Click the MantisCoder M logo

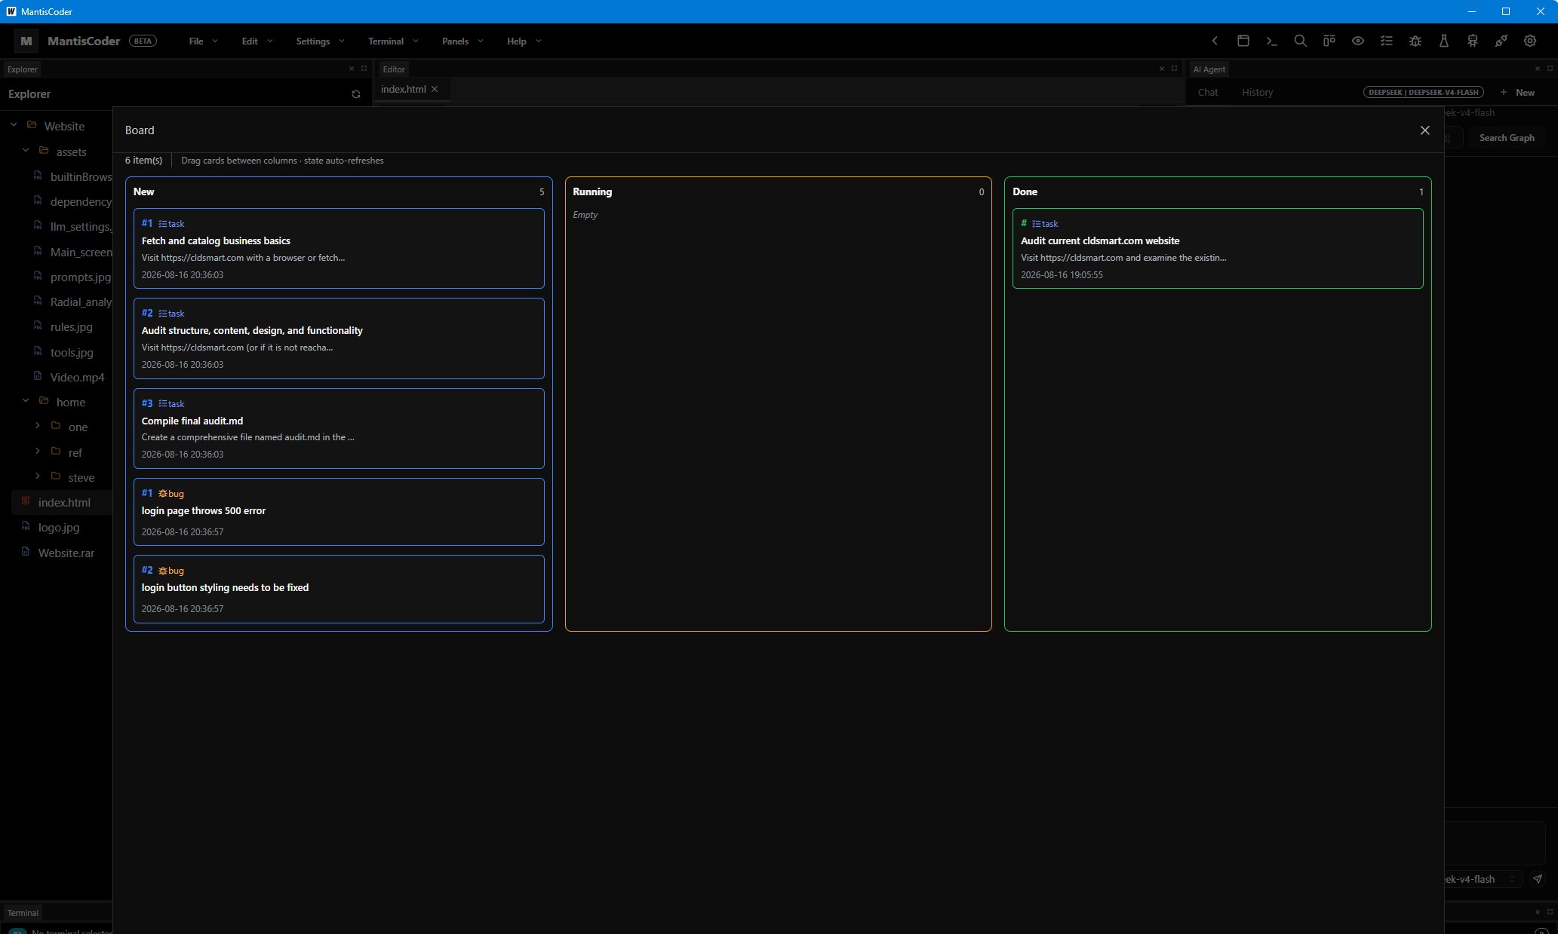[26, 41]
